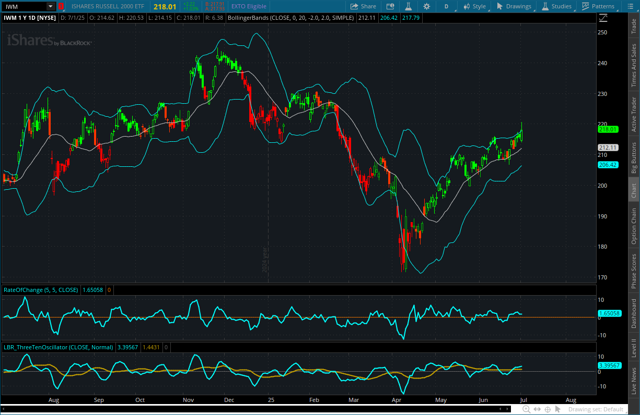Open the symbol dropdown arrow next to IWM
The image size is (640, 415).
50,6
